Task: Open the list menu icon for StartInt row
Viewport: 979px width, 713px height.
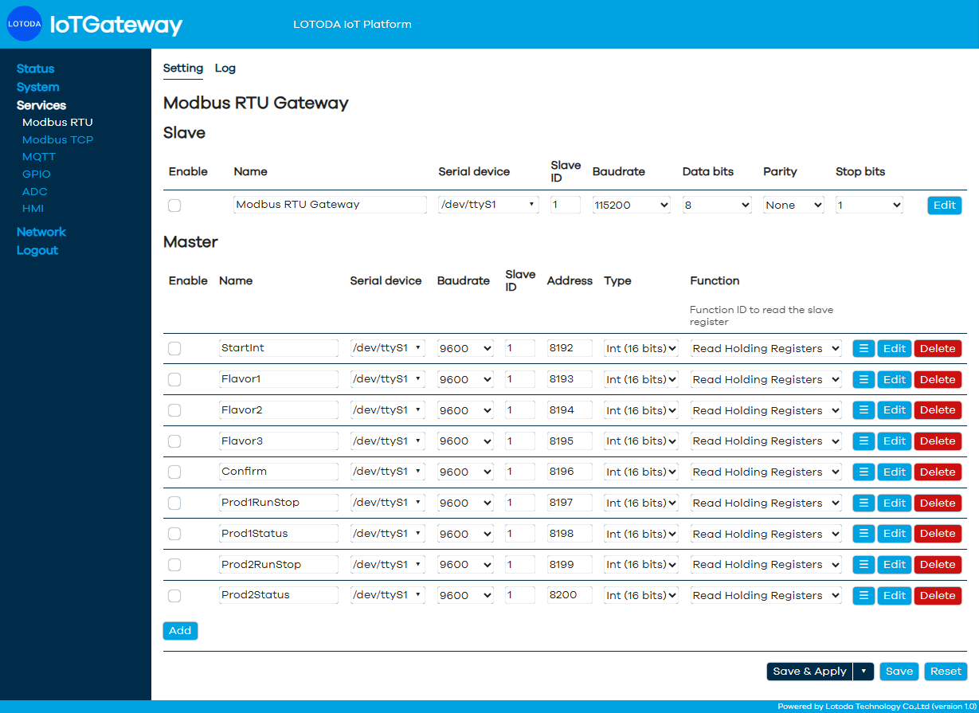Action: (x=863, y=348)
